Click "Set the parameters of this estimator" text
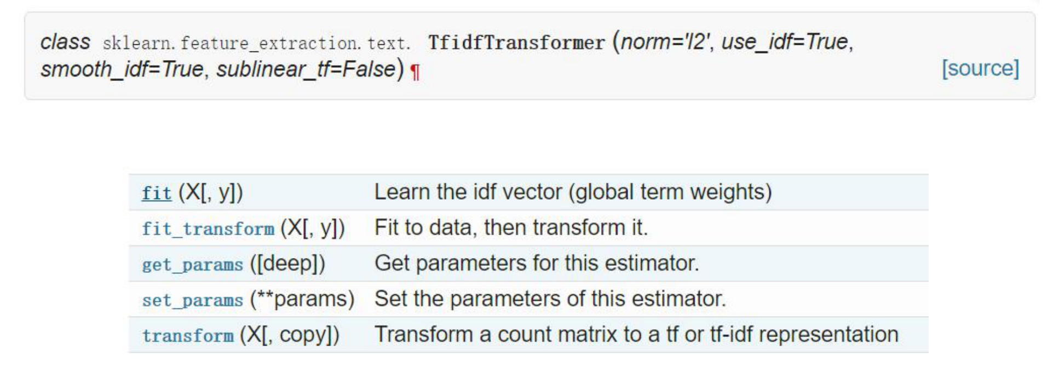The height and width of the screenshot is (374, 1059). click(x=550, y=299)
